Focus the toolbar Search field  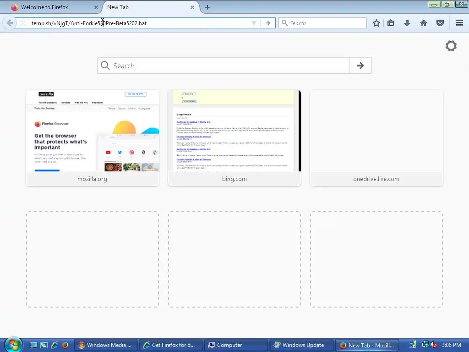pos(322,23)
